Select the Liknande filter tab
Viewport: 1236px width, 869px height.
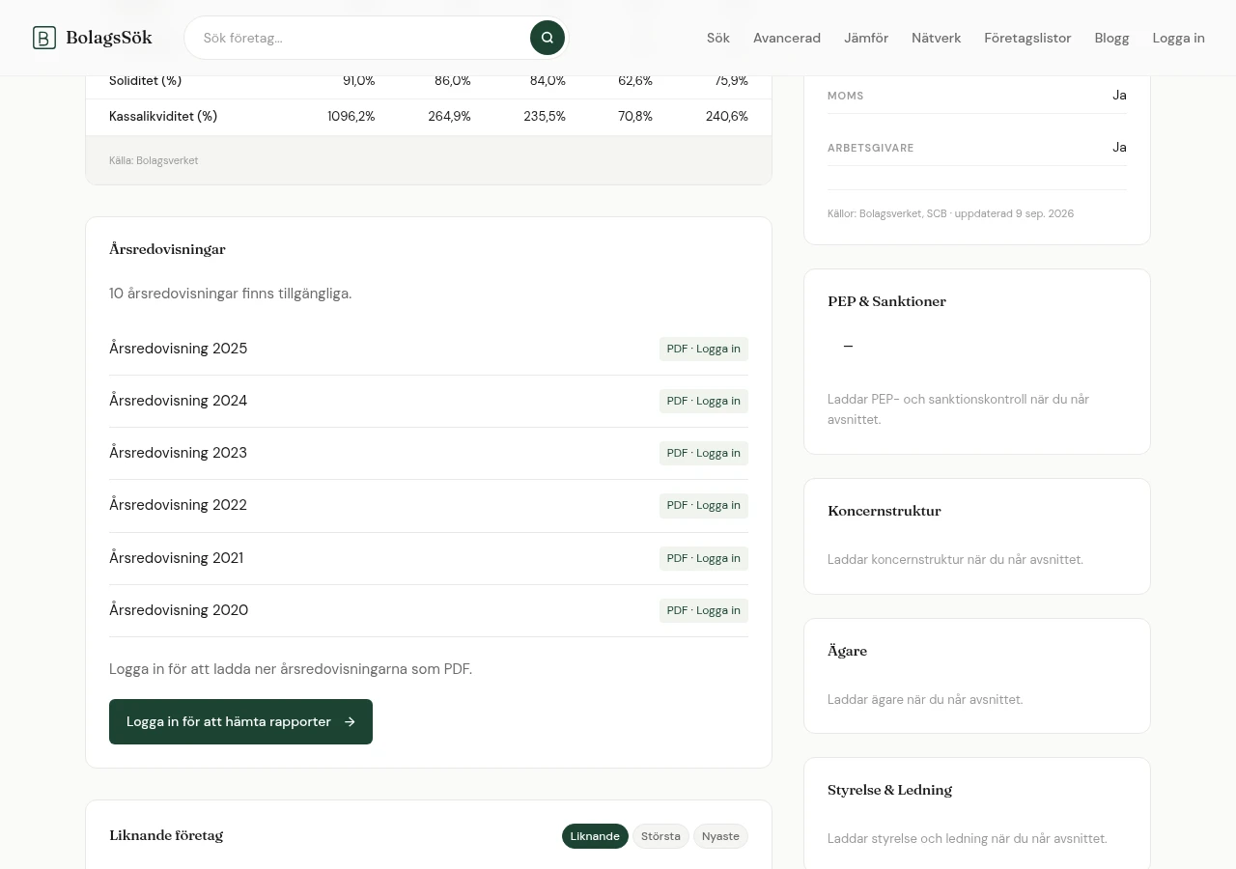tap(595, 836)
